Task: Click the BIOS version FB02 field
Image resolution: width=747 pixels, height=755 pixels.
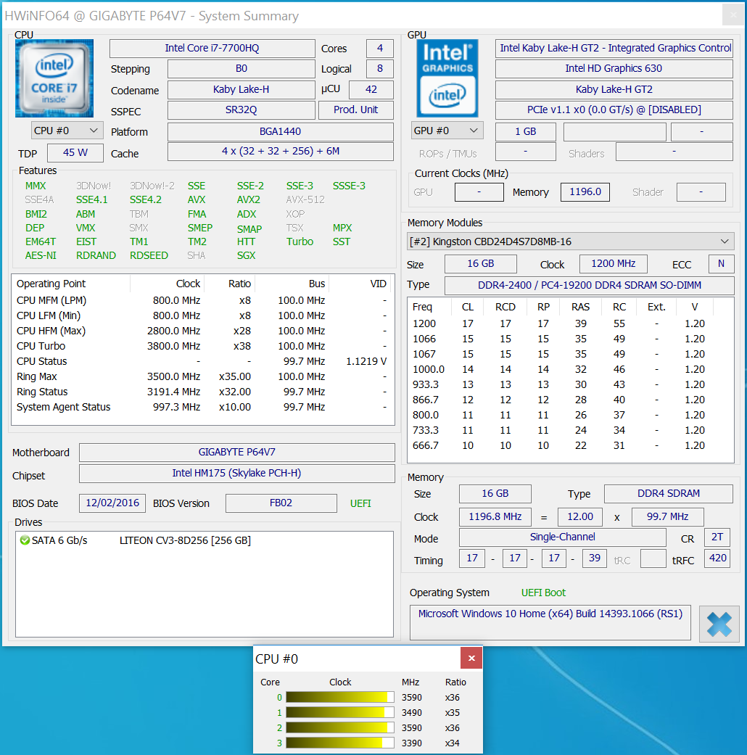Action: (x=281, y=503)
